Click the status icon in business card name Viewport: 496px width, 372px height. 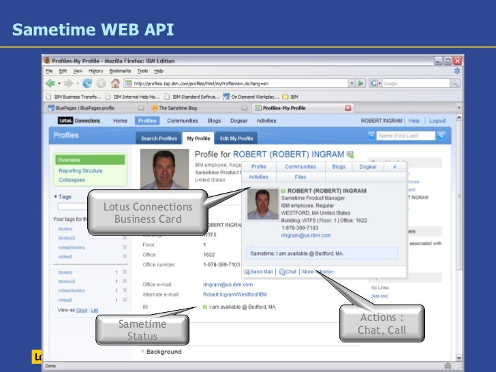(283, 191)
